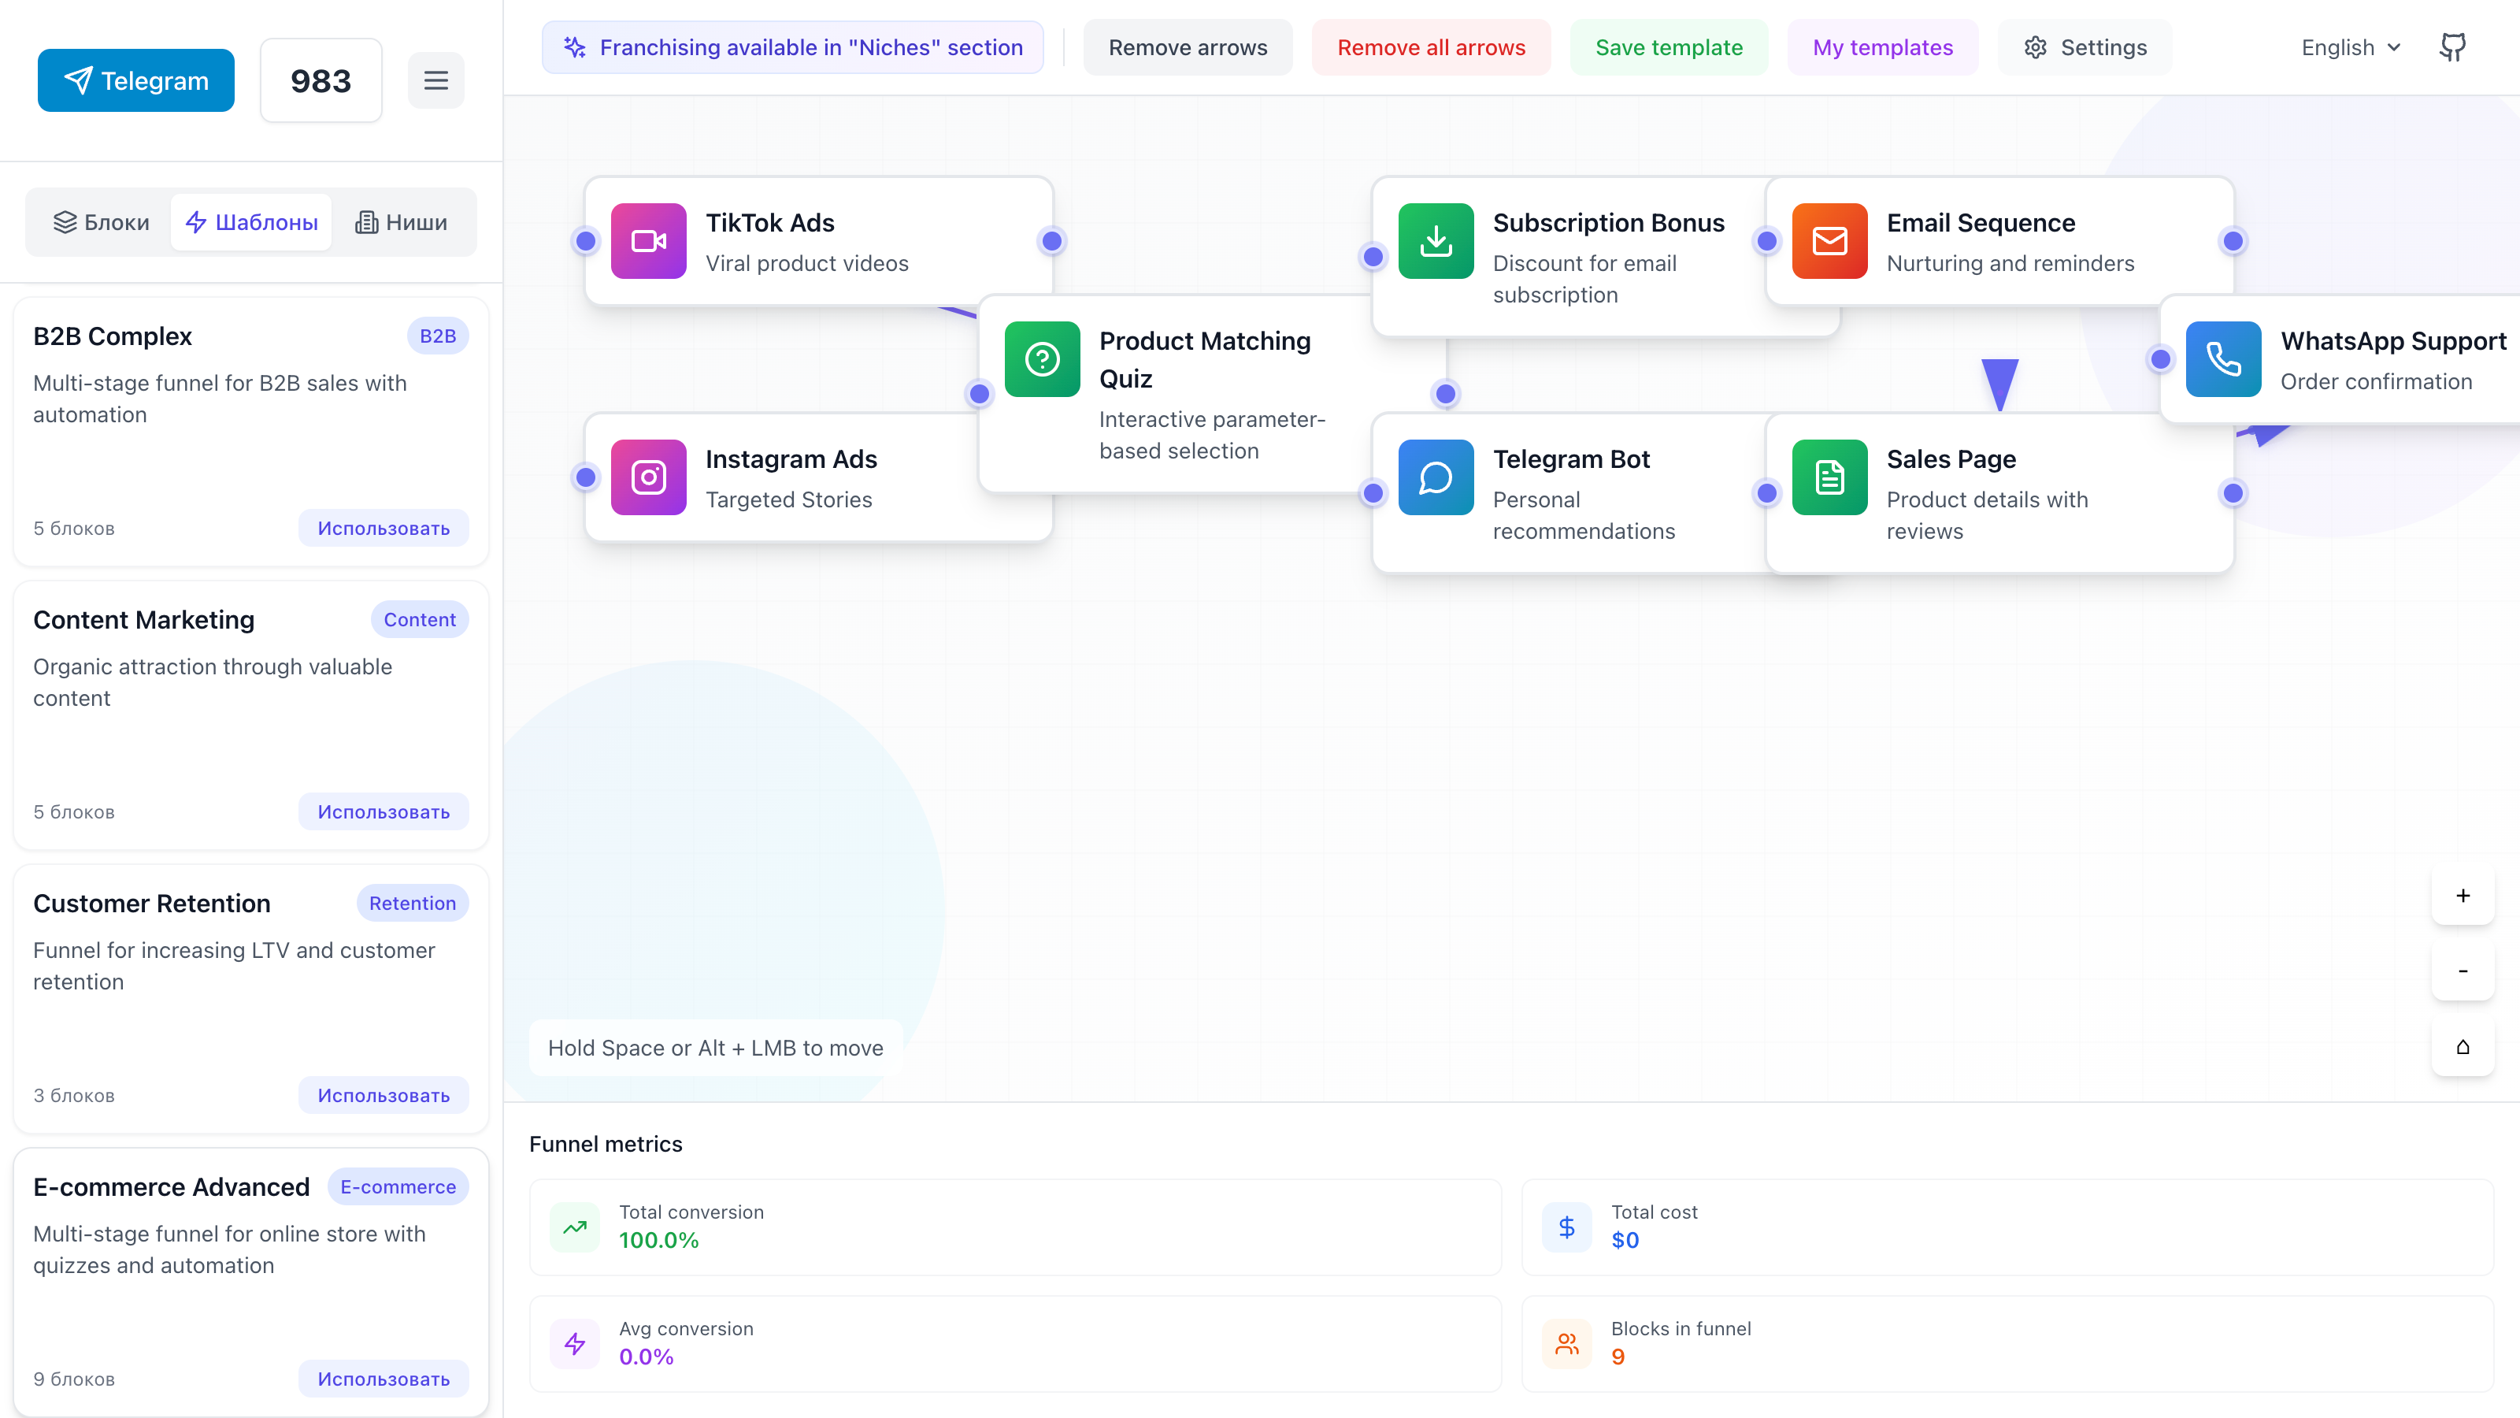The width and height of the screenshot is (2520, 1418).
Task: Click the WhatsApp Support left connector dot
Action: point(2161,359)
